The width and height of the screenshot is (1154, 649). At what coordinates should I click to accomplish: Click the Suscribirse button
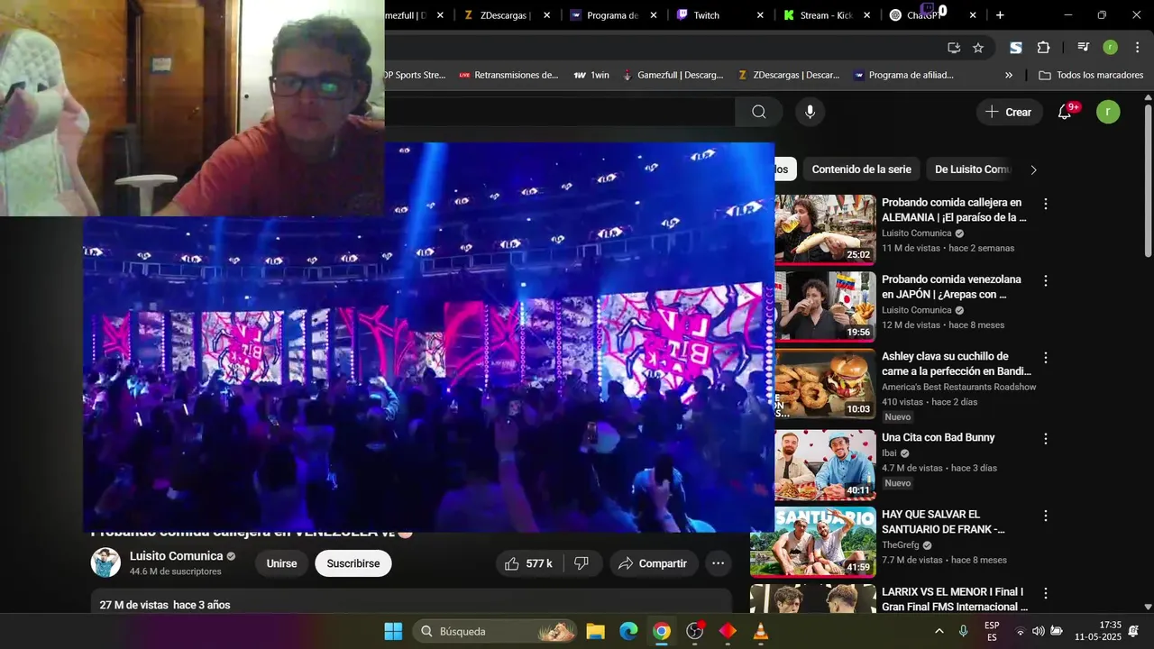353,563
